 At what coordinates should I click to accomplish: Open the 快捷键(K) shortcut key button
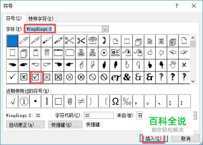pos(65,124)
